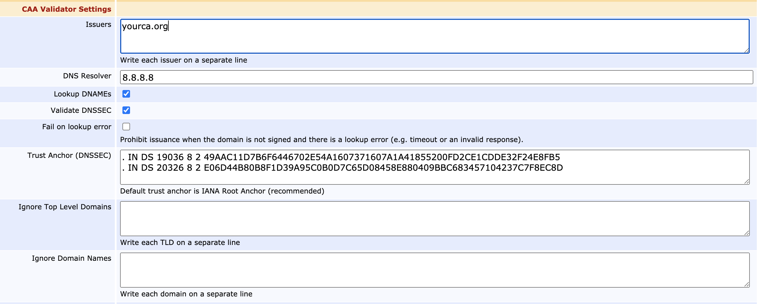Click the Trust Anchor (DNSSEC) label

click(x=69, y=156)
